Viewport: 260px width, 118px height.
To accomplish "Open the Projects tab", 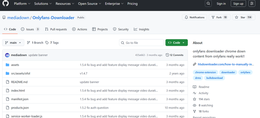I will click(100, 29).
